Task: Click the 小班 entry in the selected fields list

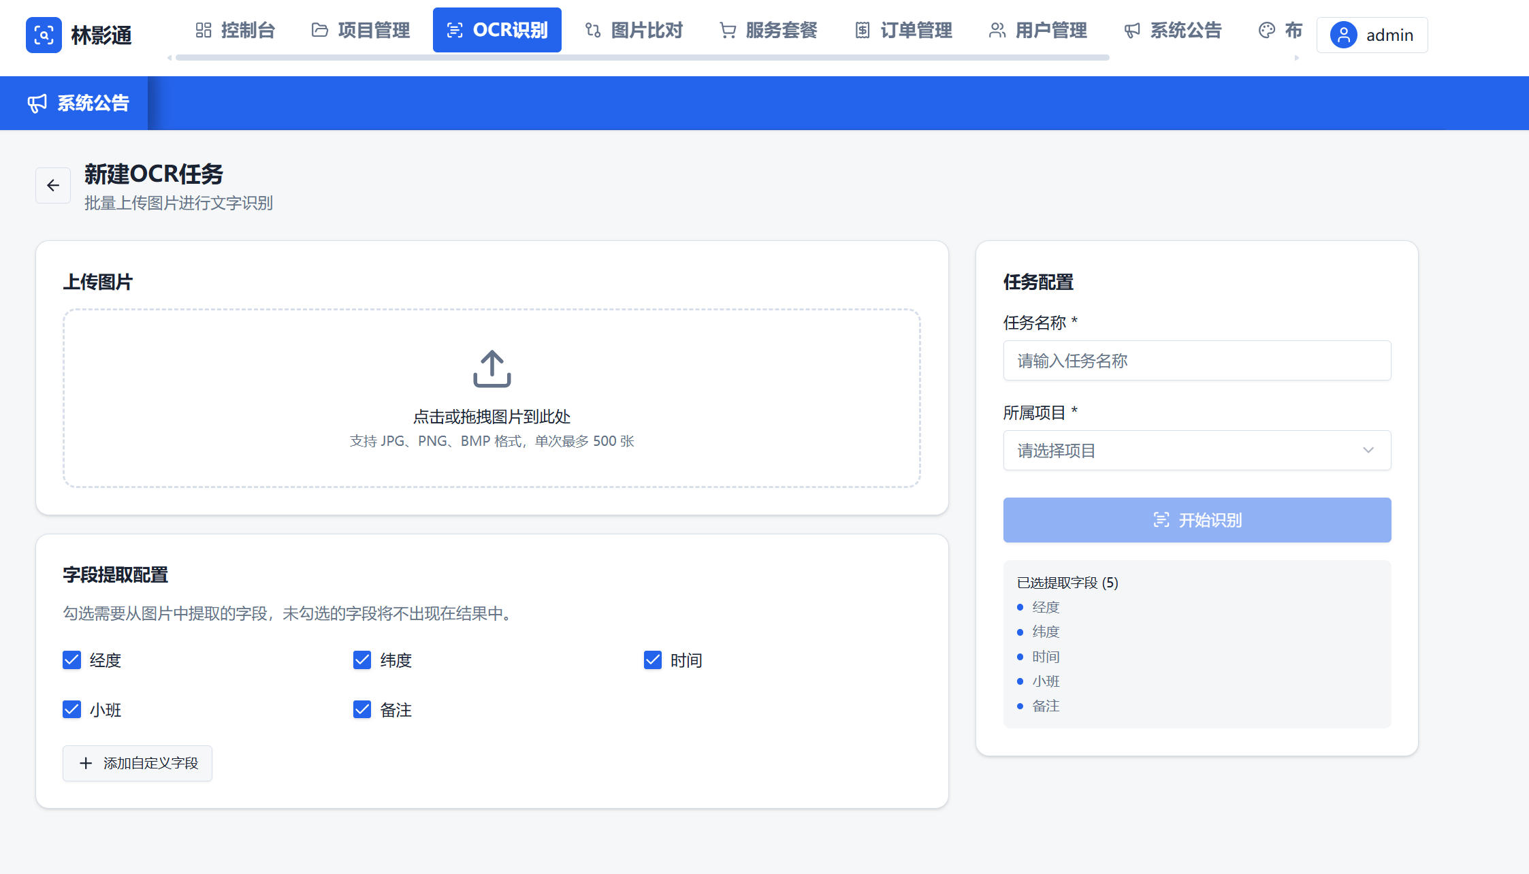Action: 1046,681
